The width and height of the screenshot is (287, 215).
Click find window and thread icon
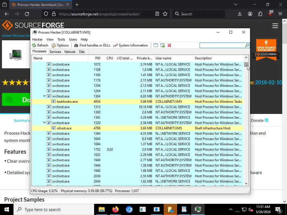point(162,45)
